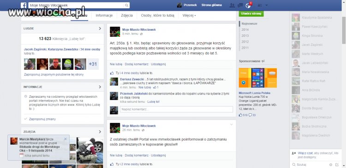Click Dariusz Zawacki's comment avatar
346x168 pixels.
(114, 81)
